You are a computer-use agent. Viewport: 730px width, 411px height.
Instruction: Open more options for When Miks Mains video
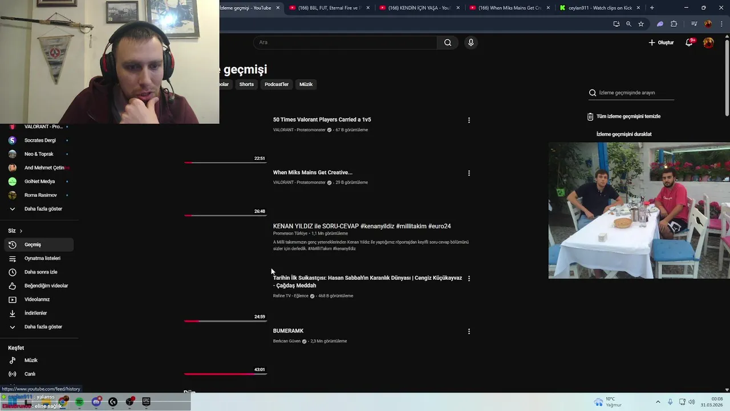click(469, 173)
